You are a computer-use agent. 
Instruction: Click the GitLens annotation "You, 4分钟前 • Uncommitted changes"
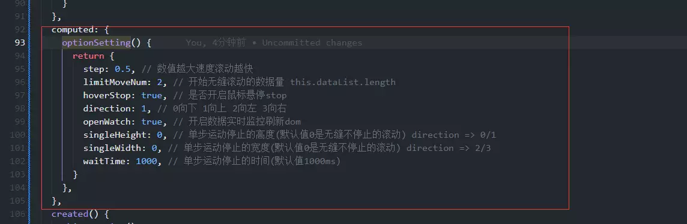274,43
